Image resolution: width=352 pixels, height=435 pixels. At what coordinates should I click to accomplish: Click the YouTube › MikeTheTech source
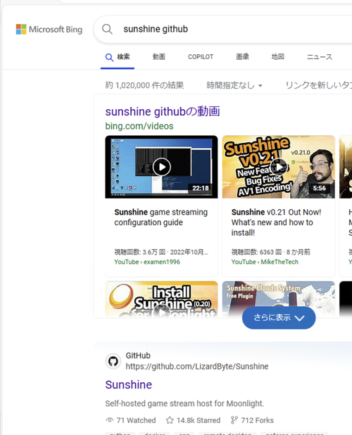[x=265, y=262]
